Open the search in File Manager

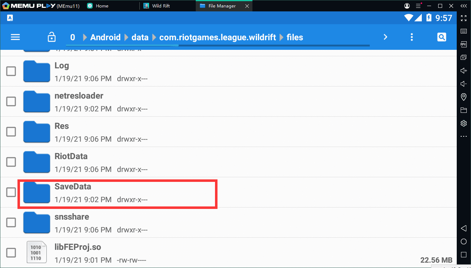(x=441, y=37)
